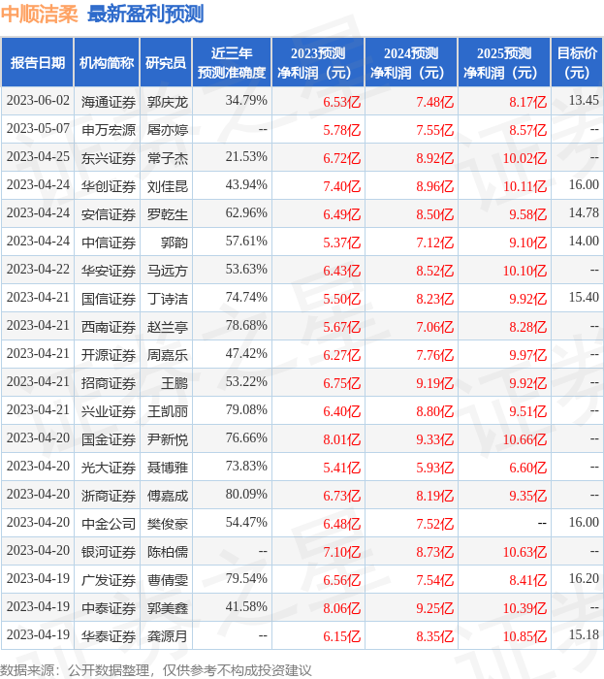
Task: Click the accuracy value 80.09%
Action: pos(246,495)
